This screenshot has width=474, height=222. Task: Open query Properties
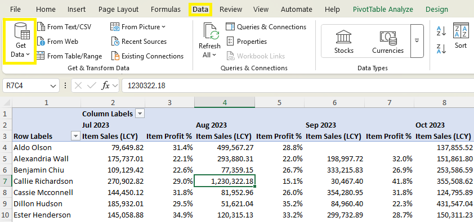(247, 42)
